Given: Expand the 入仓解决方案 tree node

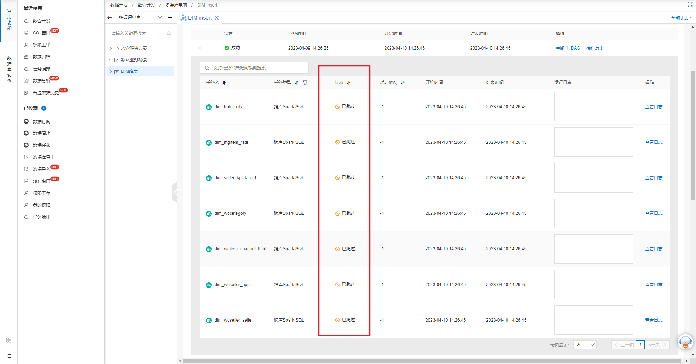Looking at the screenshot, I should (x=111, y=48).
